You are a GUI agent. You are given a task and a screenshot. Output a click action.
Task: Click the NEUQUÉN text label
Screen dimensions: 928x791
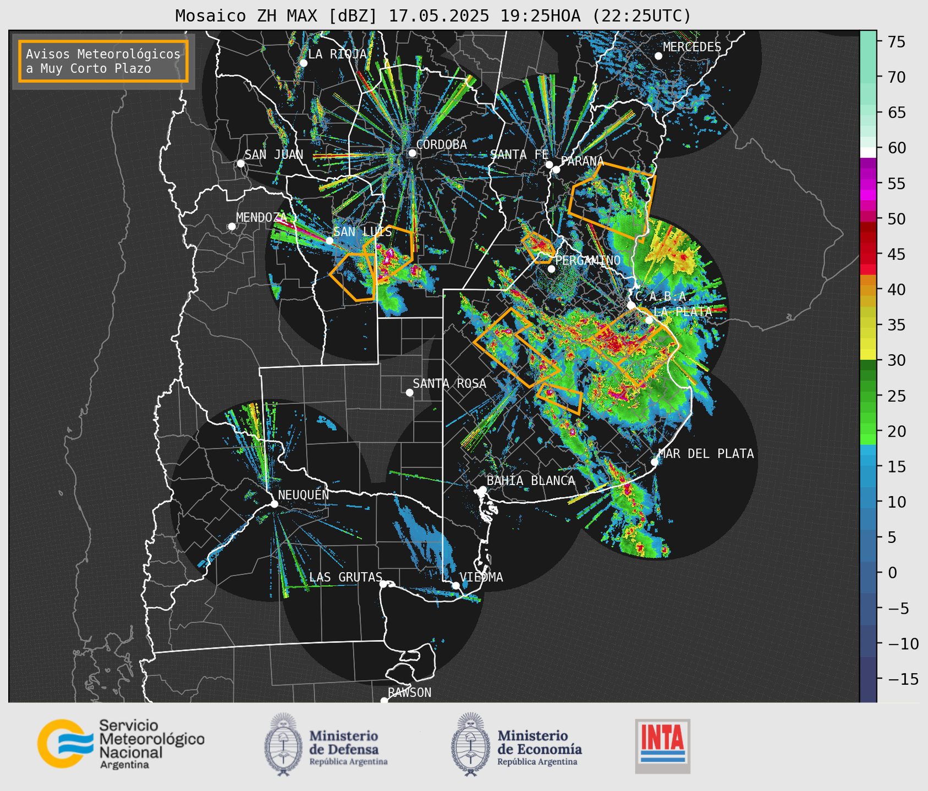[304, 495]
